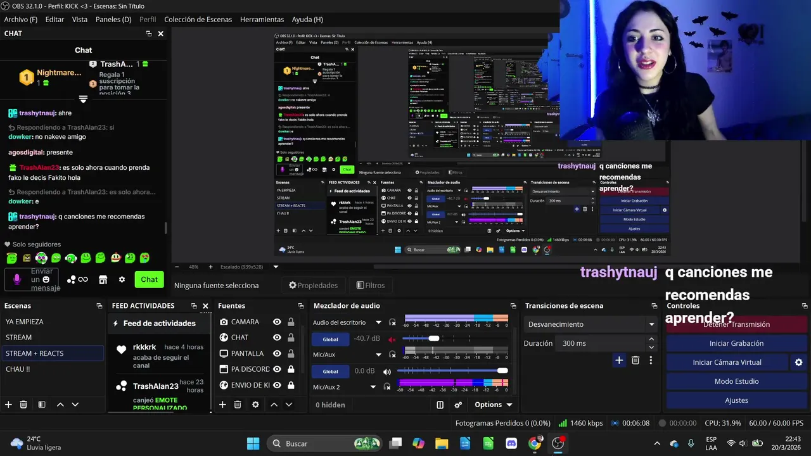Add a new source in Fuentes panel

(x=222, y=405)
